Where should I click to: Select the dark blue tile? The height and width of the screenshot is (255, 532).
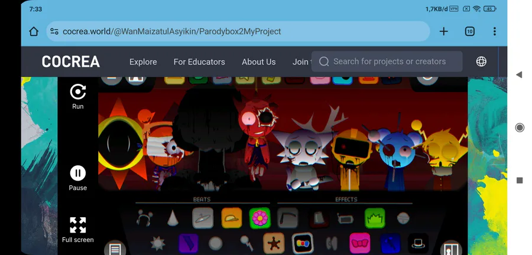coord(390,243)
